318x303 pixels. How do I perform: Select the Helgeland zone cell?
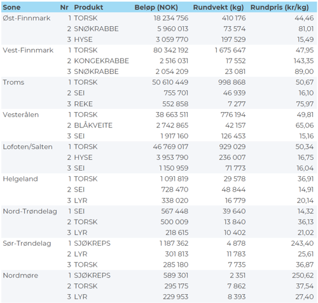(20, 179)
